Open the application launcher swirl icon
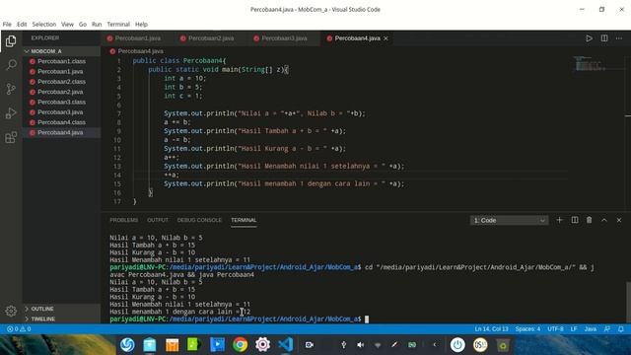The height and width of the screenshot is (355, 631). (x=127, y=345)
